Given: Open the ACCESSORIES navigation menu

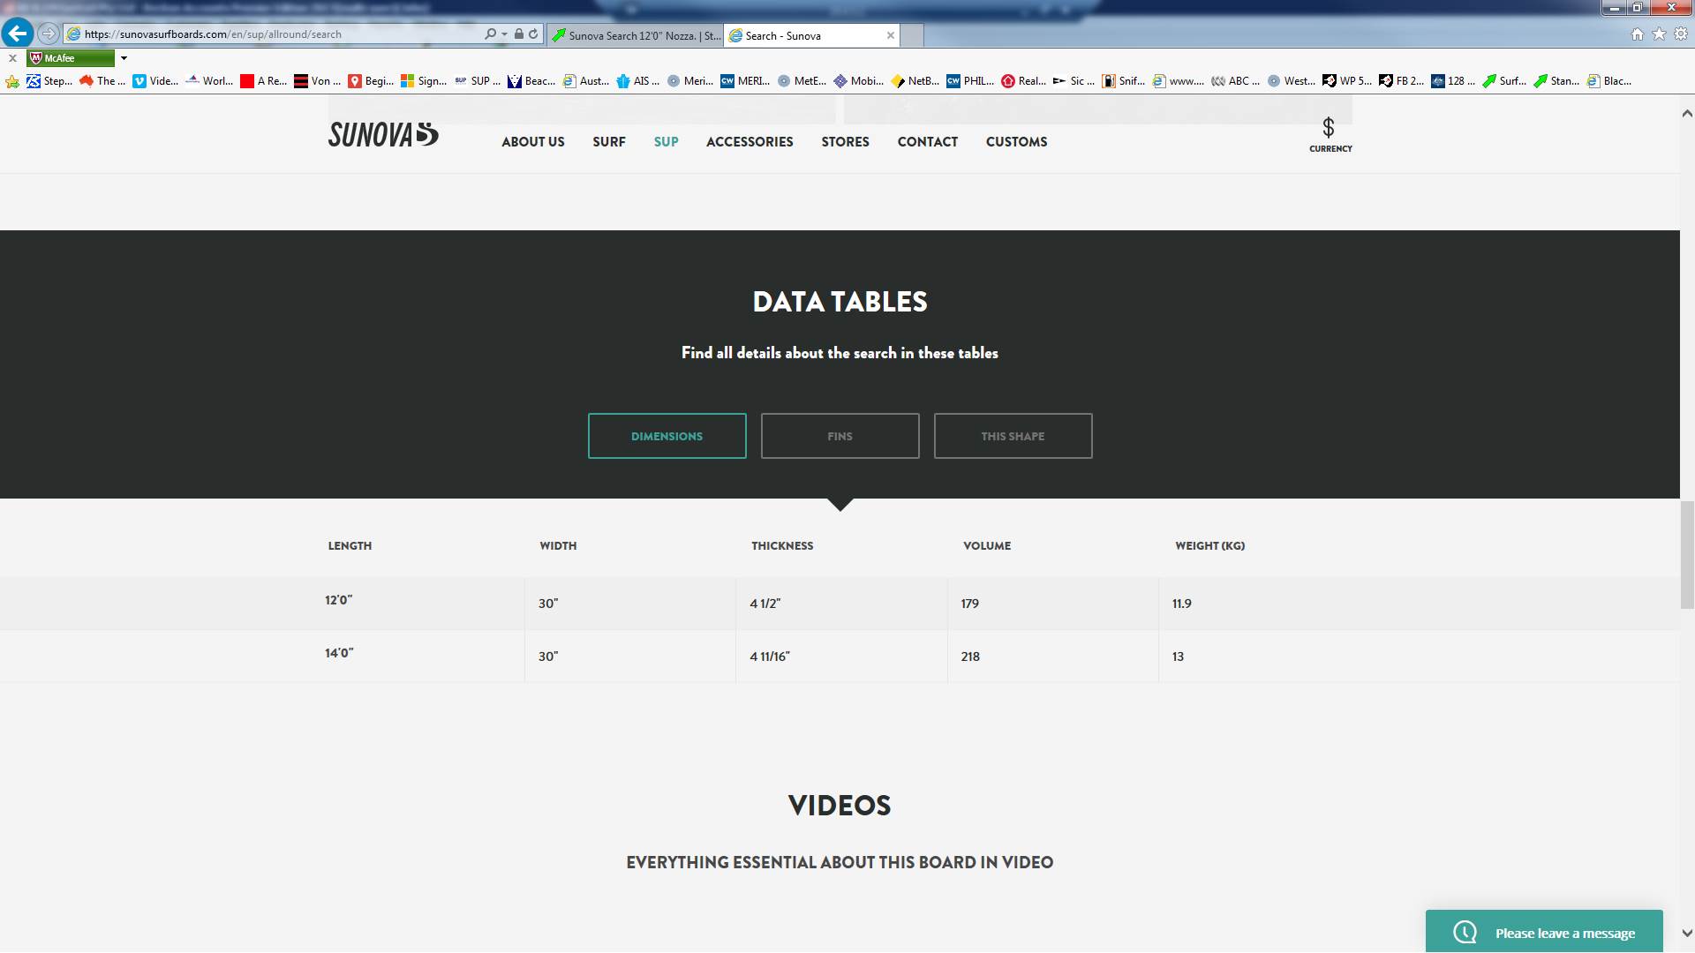Looking at the screenshot, I should coord(750,142).
